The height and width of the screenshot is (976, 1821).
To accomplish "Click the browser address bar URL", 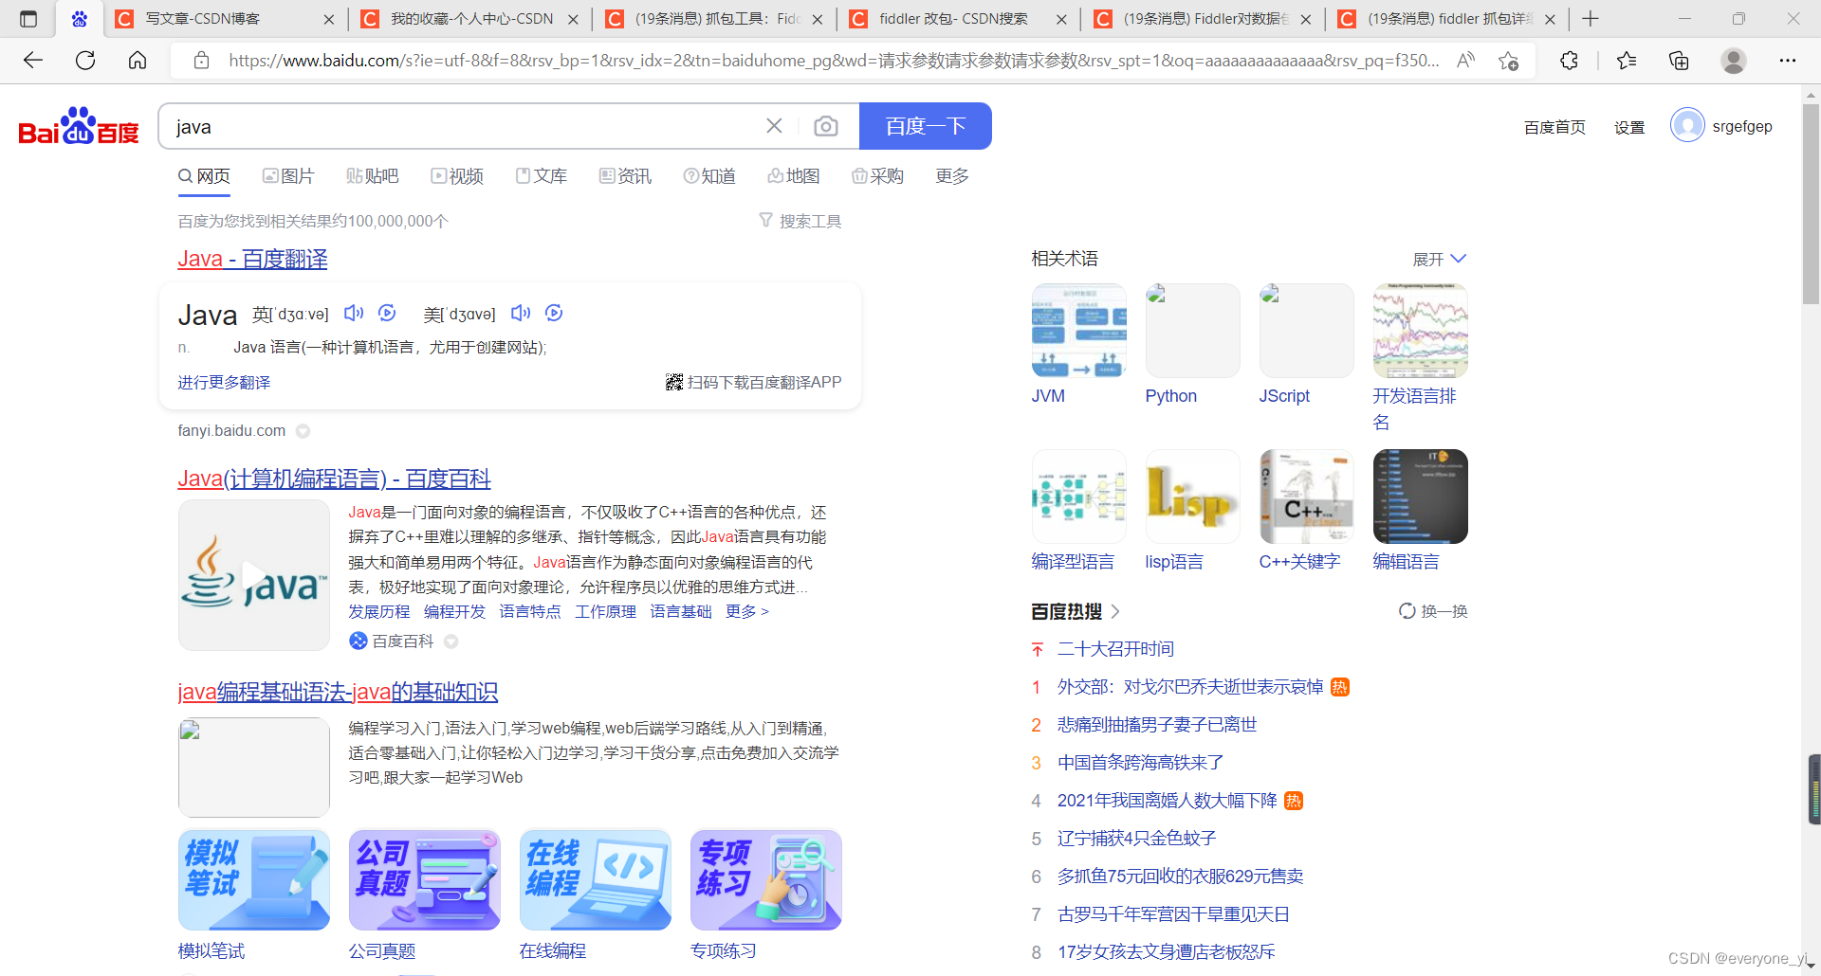I will [x=833, y=61].
